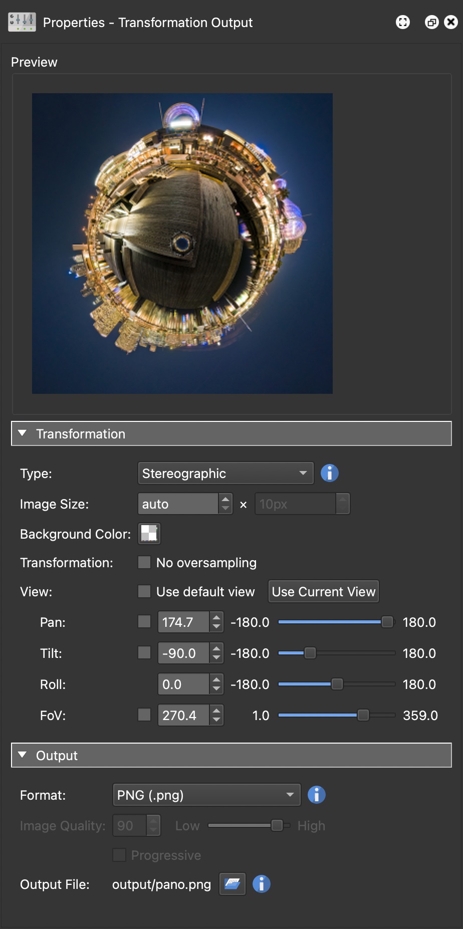Open the Stereographic type dropdown
This screenshot has height=929, width=463.
(225, 473)
